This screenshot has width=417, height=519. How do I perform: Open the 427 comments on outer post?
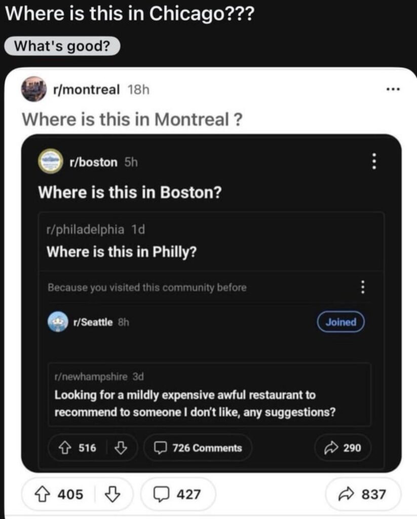pos(178,494)
